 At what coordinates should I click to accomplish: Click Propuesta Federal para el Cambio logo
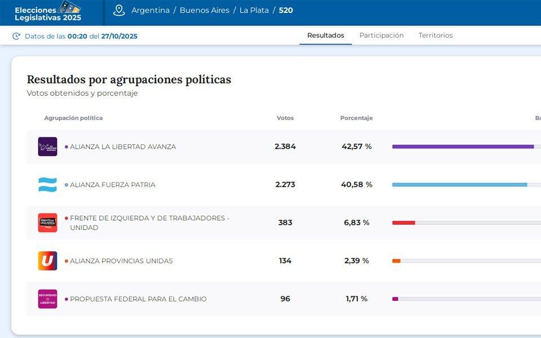click(x=47, y=299)
